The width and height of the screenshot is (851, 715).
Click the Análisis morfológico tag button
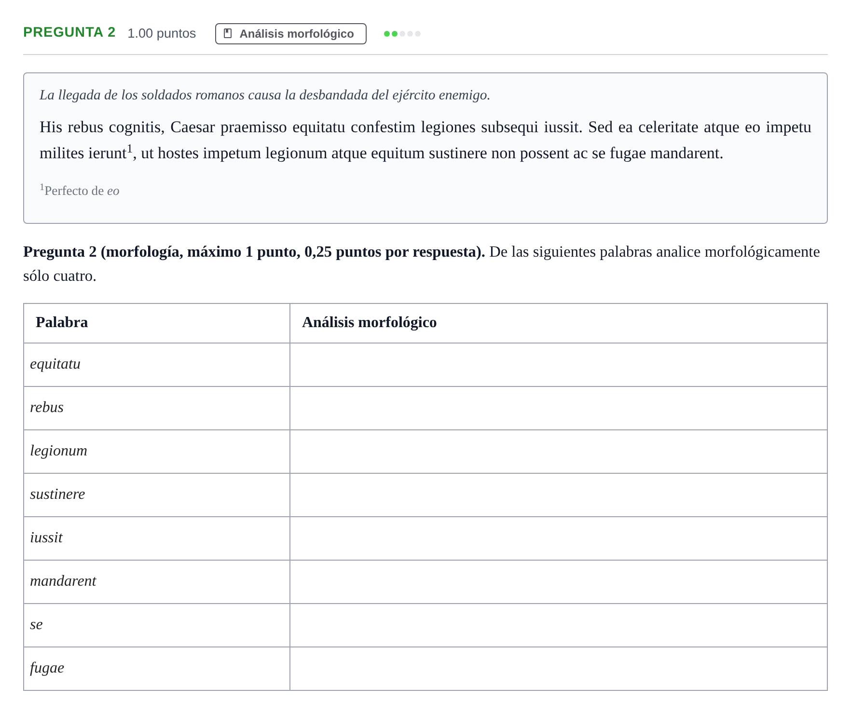click(290, 34)
